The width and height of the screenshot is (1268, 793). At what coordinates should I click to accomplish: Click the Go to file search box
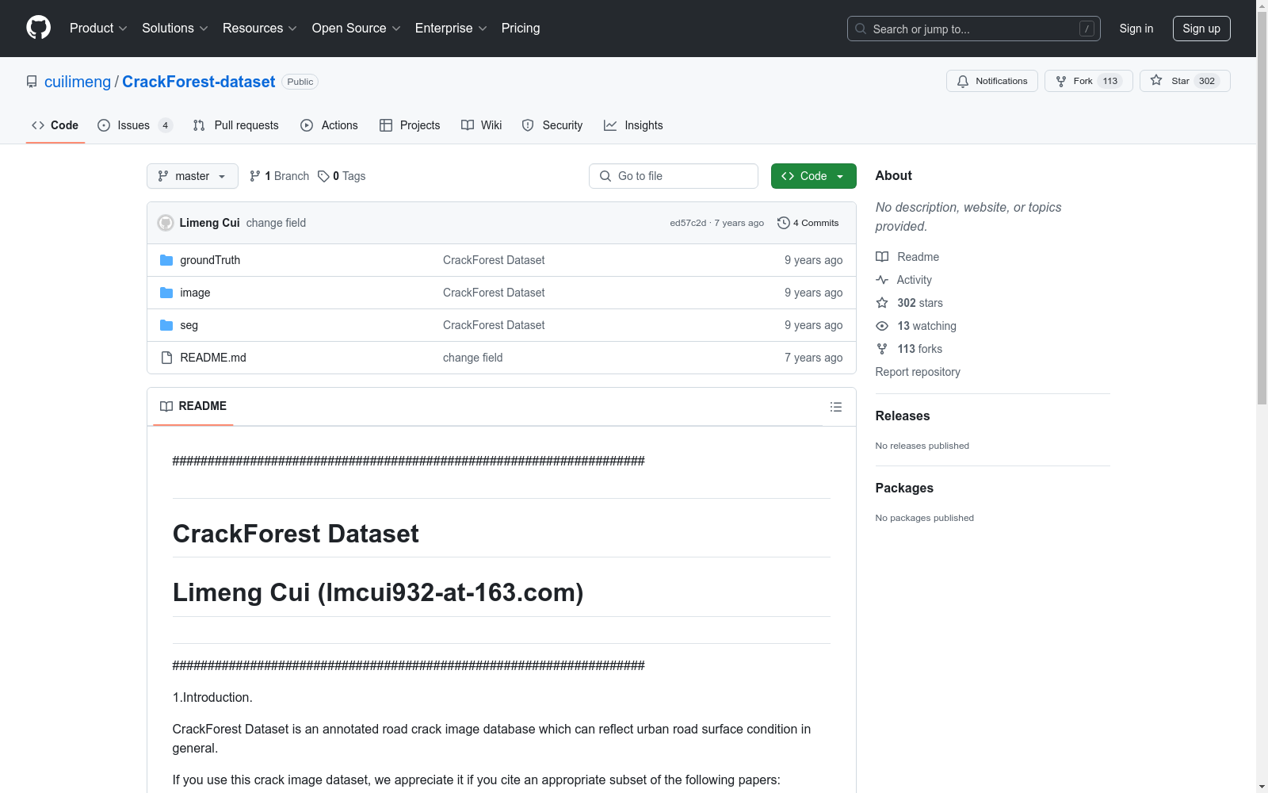coord(674,176)
